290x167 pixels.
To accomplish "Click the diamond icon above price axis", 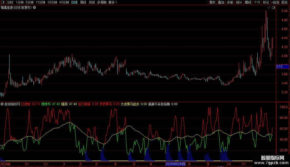I will pos(269,8).
